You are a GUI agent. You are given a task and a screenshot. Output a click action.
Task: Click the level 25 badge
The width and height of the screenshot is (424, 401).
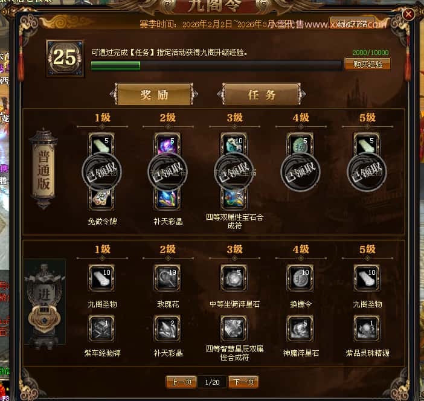coord(65,57)
